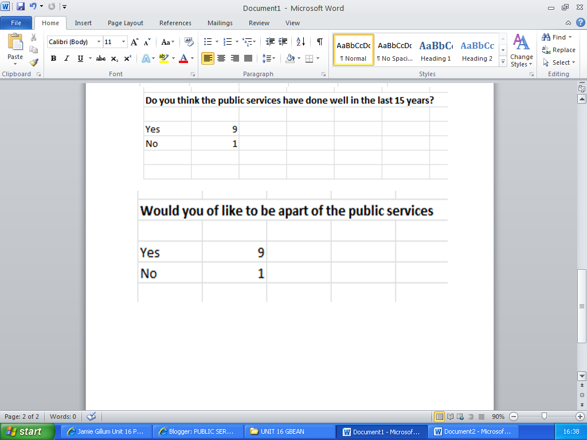This screenshot has width=587, height=440.
Task: Center align the text
Action: click(x=221, y=58)
